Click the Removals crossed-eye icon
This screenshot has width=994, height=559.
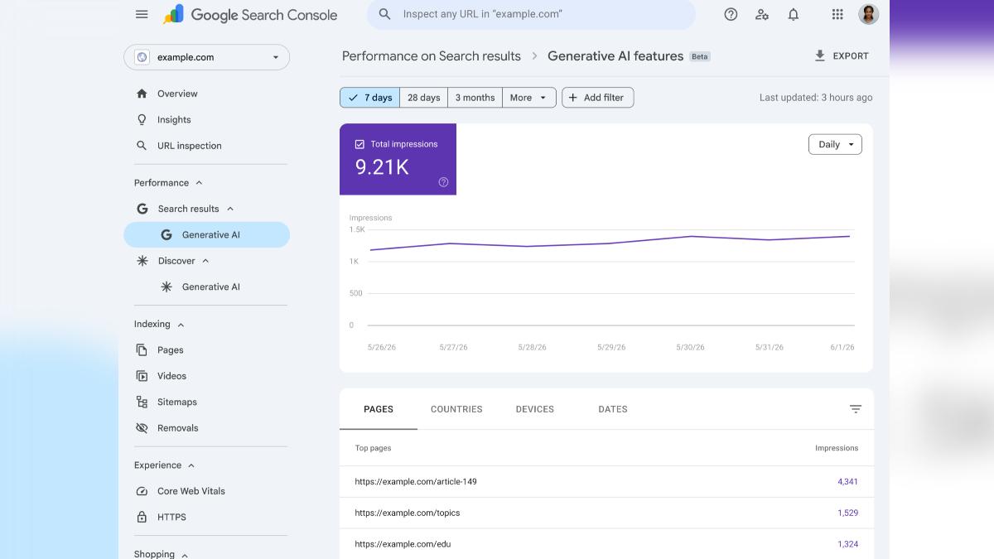pos(142,428)
